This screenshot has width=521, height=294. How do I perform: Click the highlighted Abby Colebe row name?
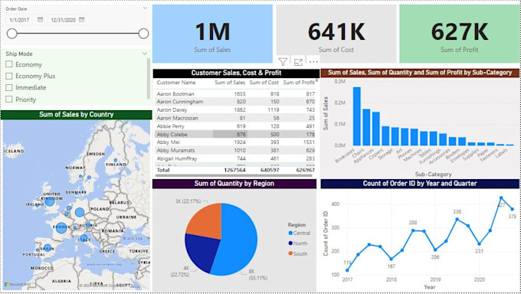[172, 135]
